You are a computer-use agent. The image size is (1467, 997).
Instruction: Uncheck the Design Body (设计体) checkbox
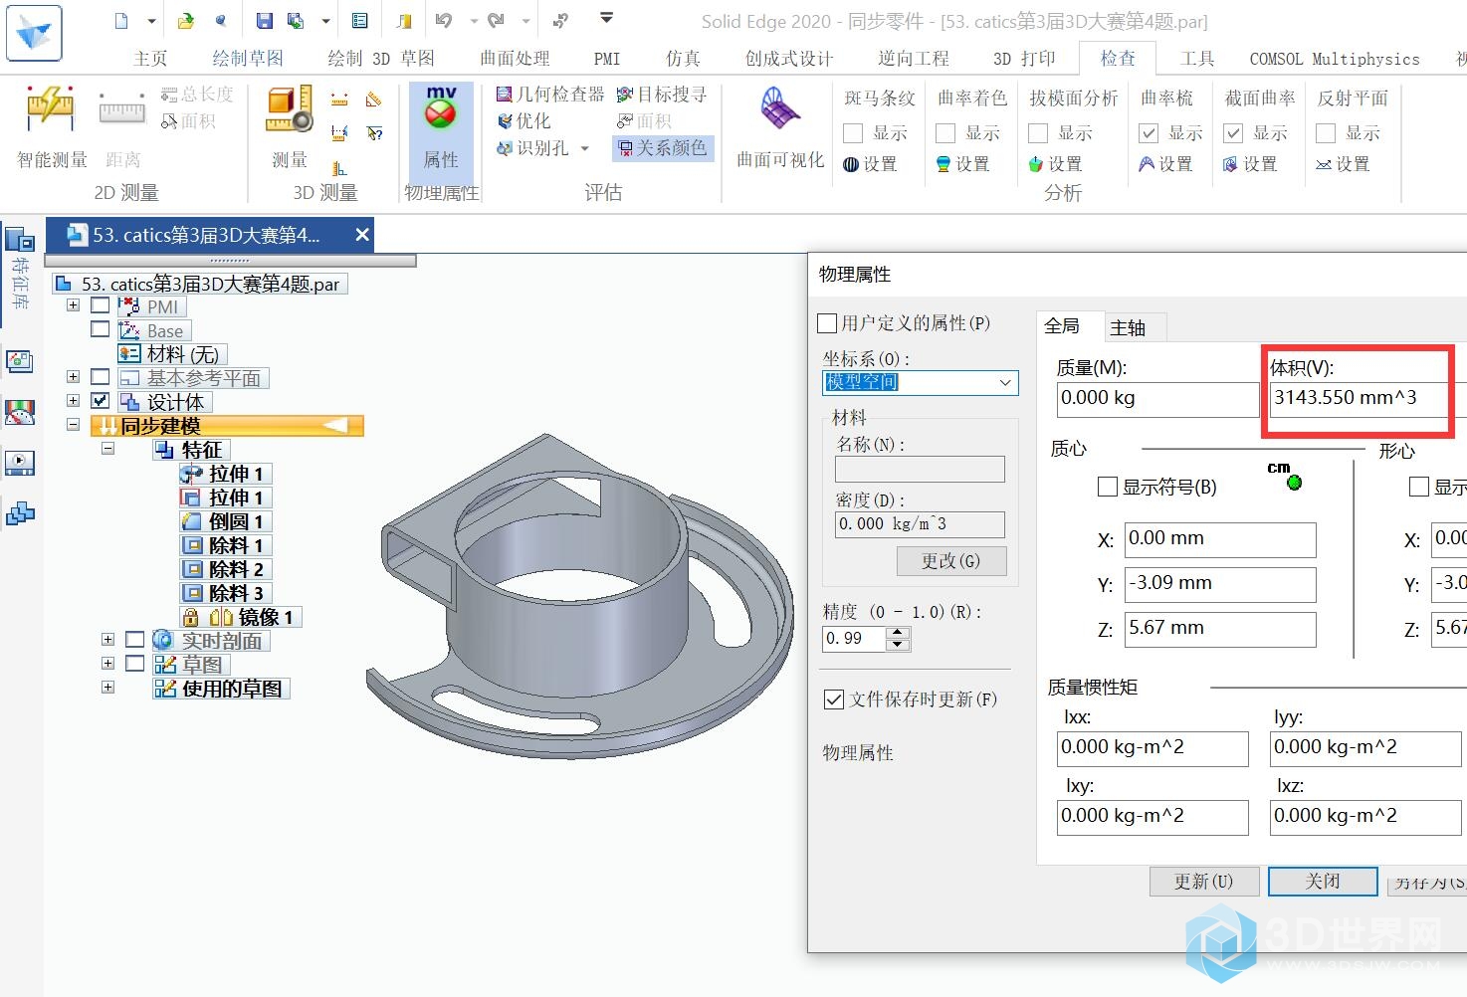tap(100, 401)
